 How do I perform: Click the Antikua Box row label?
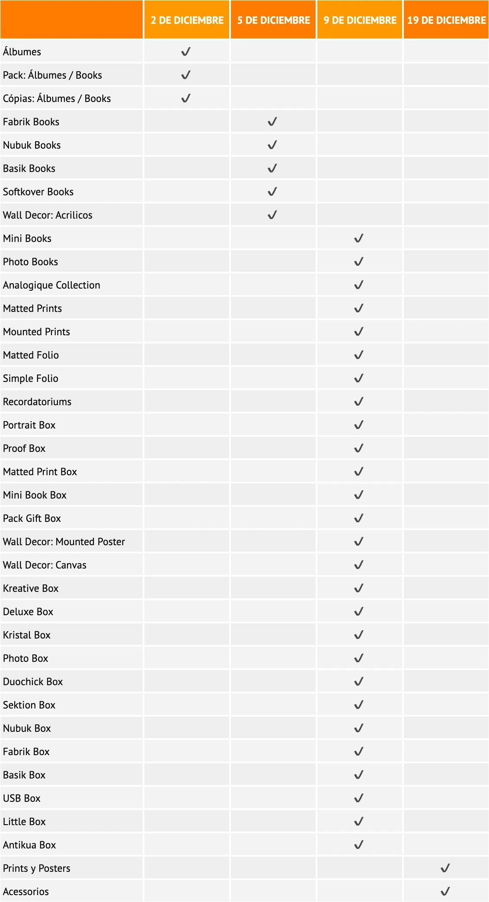29,845
